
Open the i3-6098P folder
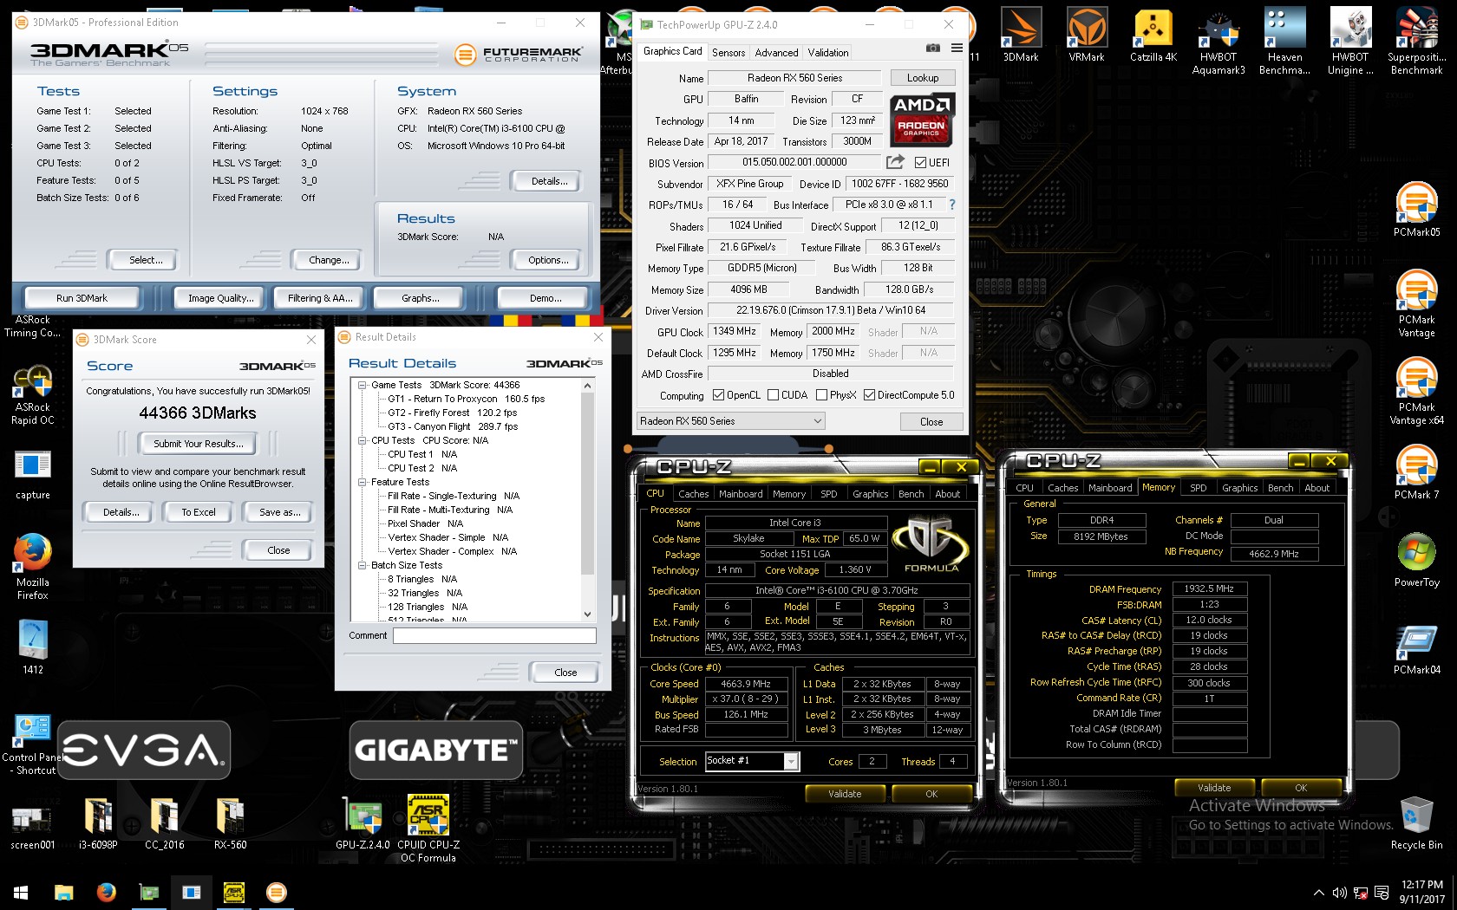[98, 823]
